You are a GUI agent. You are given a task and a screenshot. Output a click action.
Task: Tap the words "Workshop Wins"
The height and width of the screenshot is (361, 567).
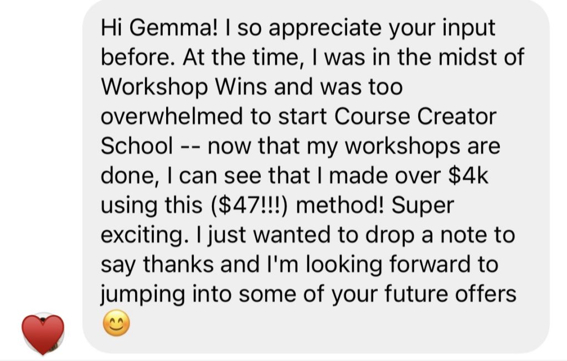[x=184, y=87]
